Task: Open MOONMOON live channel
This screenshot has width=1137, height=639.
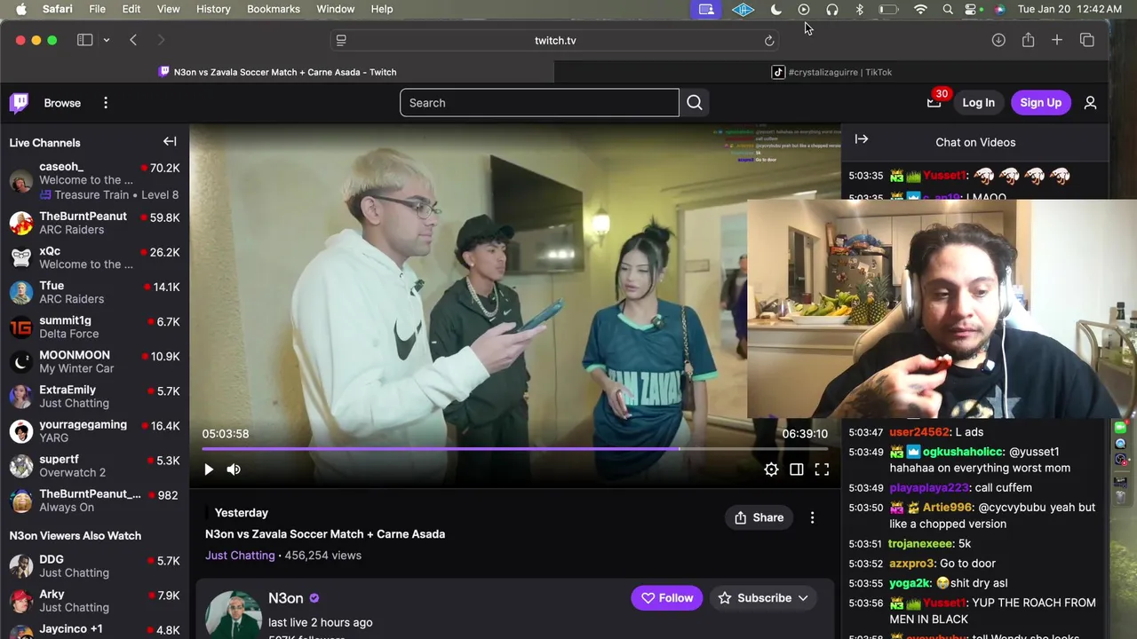Action: pyautogui.click(x=94, y=361)
